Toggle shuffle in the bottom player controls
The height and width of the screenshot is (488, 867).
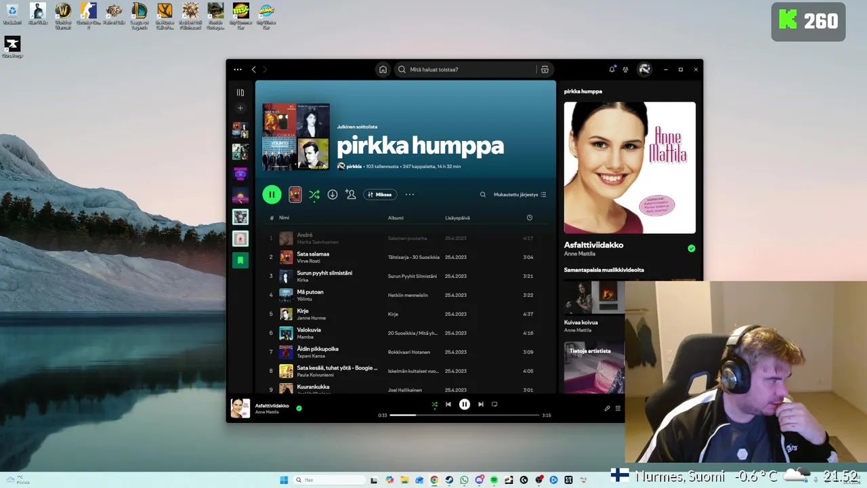click(434, 404)
